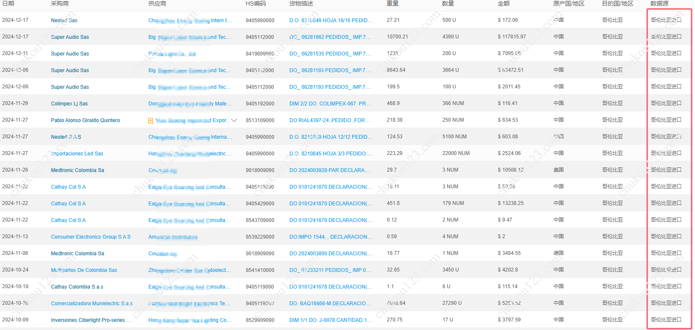Select the amount $ 13238.25
The image size is (695, 330).
511,203
